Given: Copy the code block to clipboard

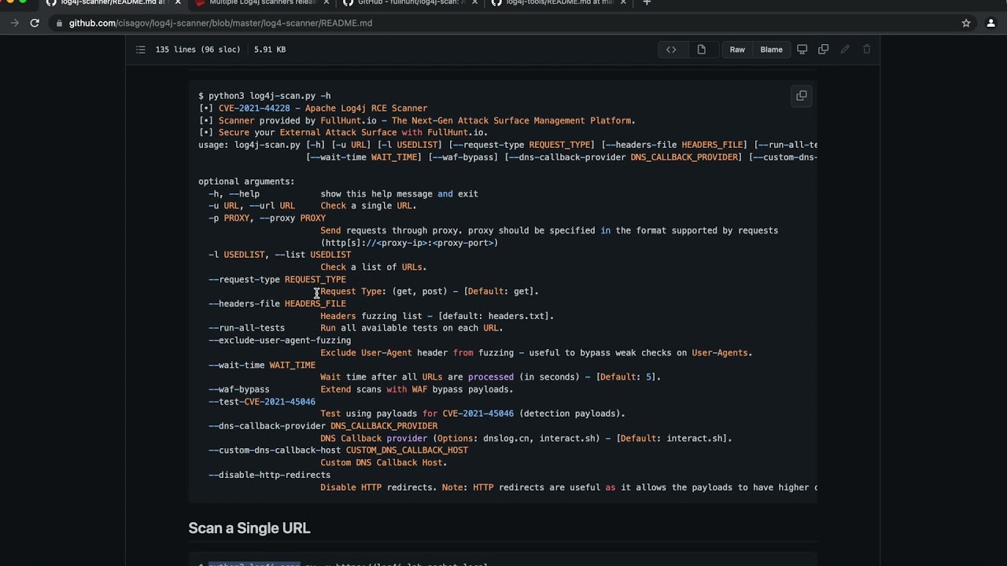Looking at the screenshot, I should tap(801, 96).
